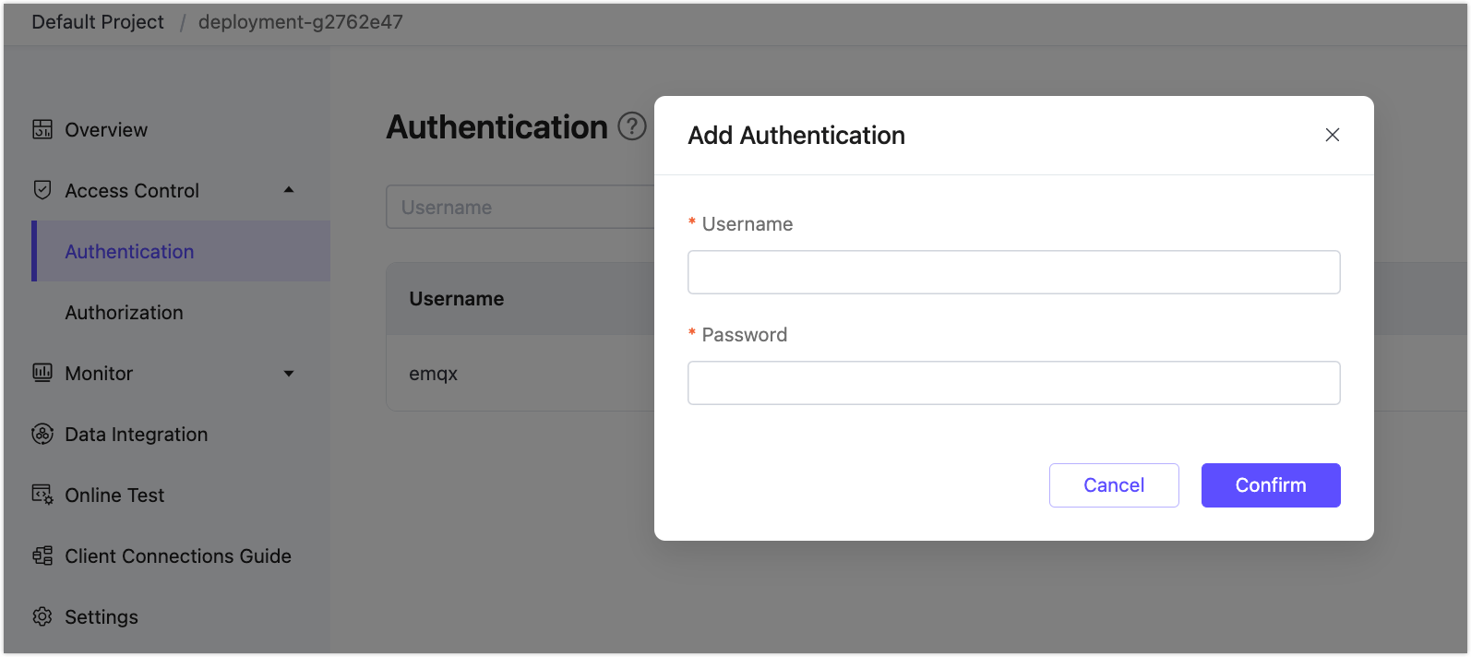
Task: Select the emqx username table row
Action: (x=433, y=374)
